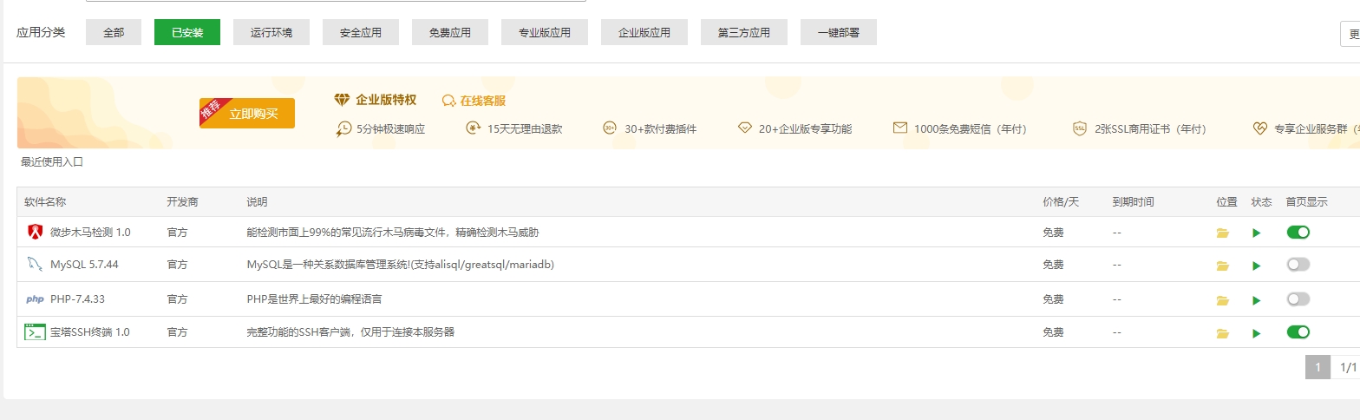The width and height of the screenshot is (1360, 420).
Task: Click the 位置 column header
Action: [x=1227, y=202]
